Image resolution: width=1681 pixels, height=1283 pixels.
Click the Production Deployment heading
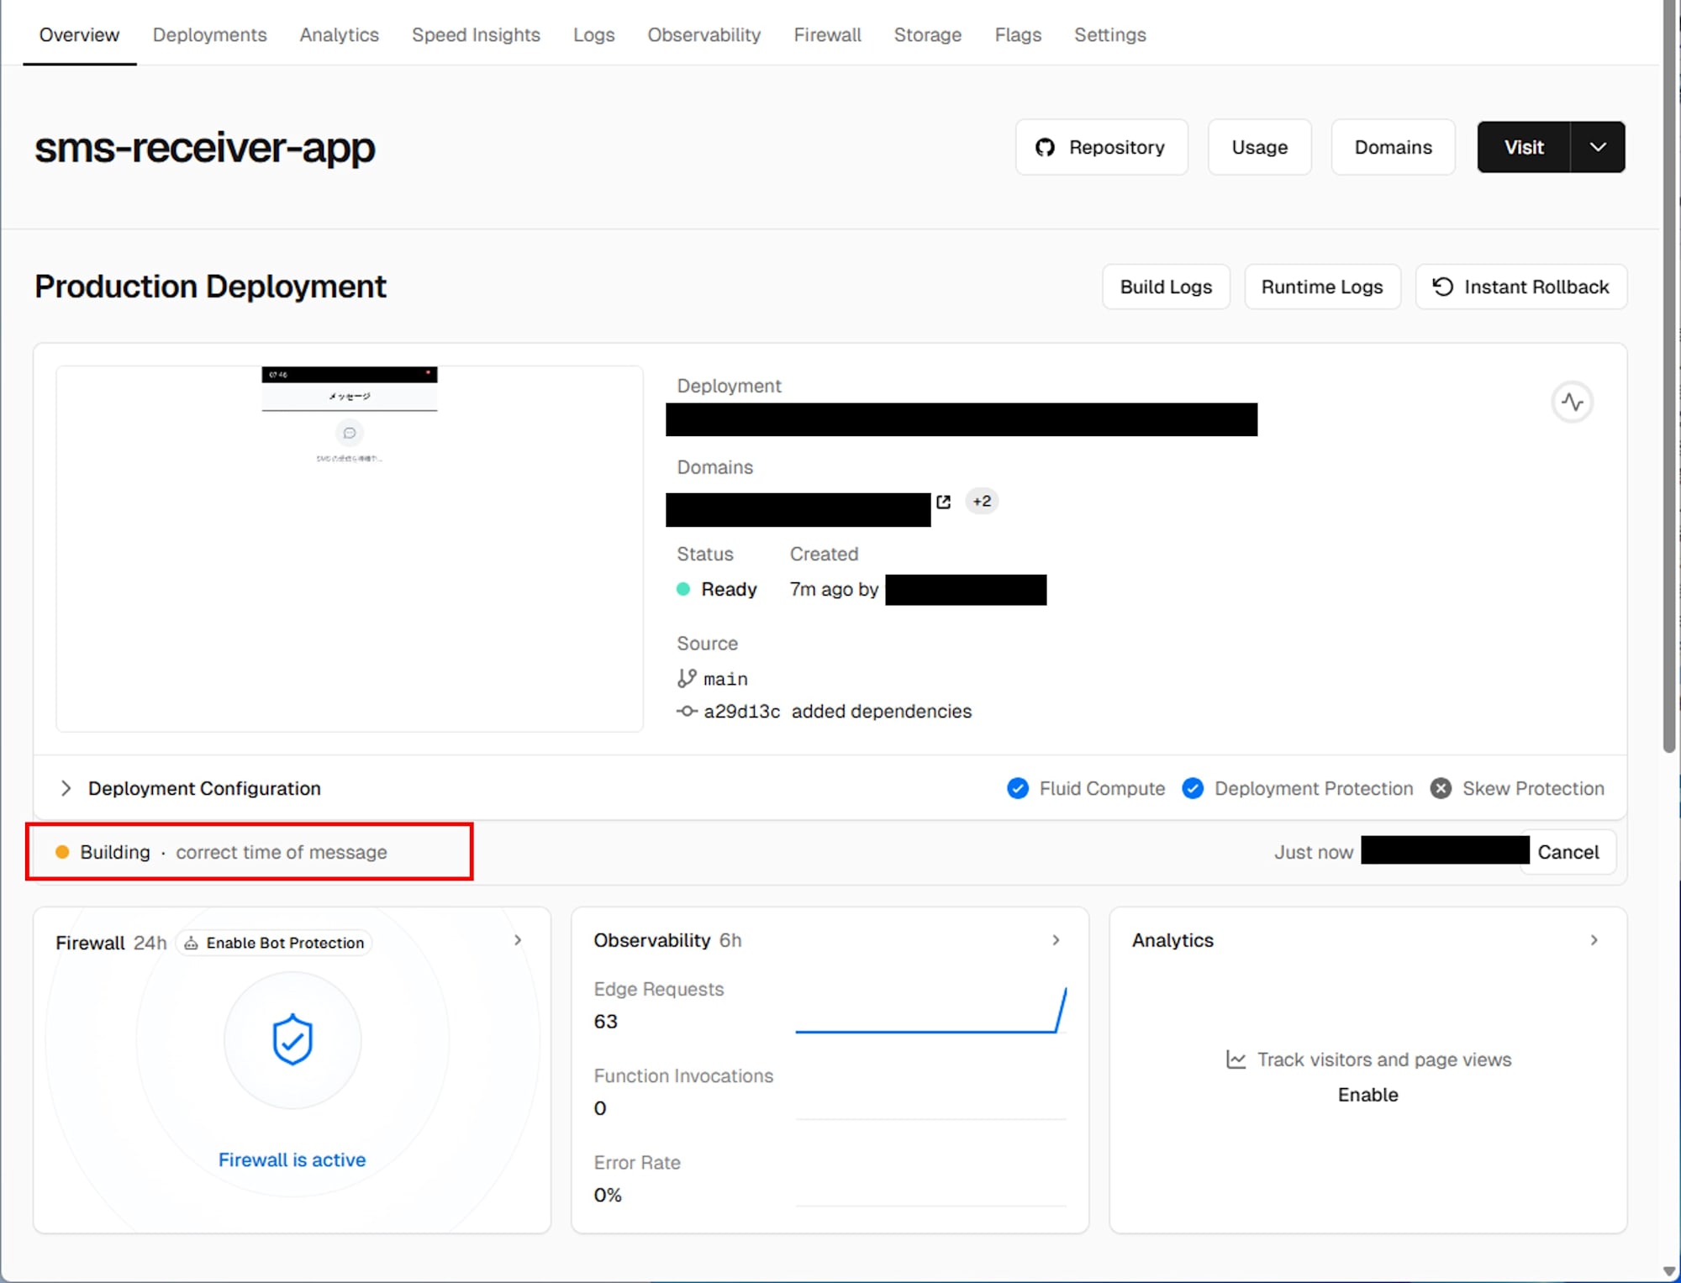click(x=210, y=287)
